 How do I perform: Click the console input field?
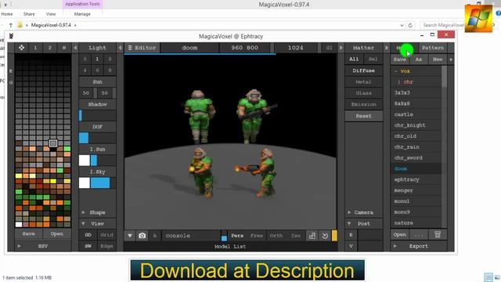[x=192, y=236]
